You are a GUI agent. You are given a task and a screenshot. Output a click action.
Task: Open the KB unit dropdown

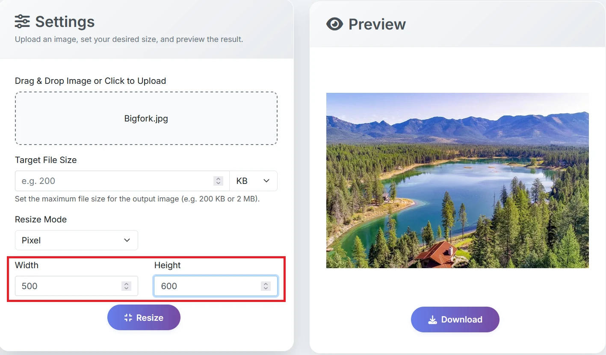click(x=253, y=180)
